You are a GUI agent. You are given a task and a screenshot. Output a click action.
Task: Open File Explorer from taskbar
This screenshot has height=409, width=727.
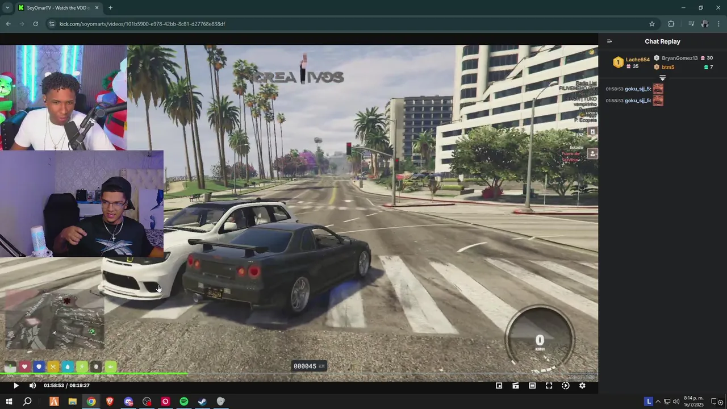(73, 402)
